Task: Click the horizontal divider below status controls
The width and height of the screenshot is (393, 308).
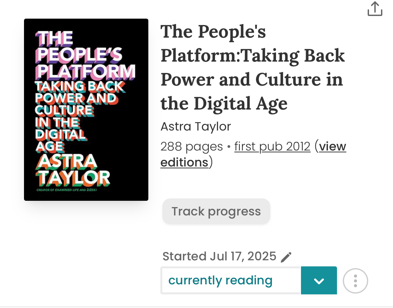Action: click(196, 306)
